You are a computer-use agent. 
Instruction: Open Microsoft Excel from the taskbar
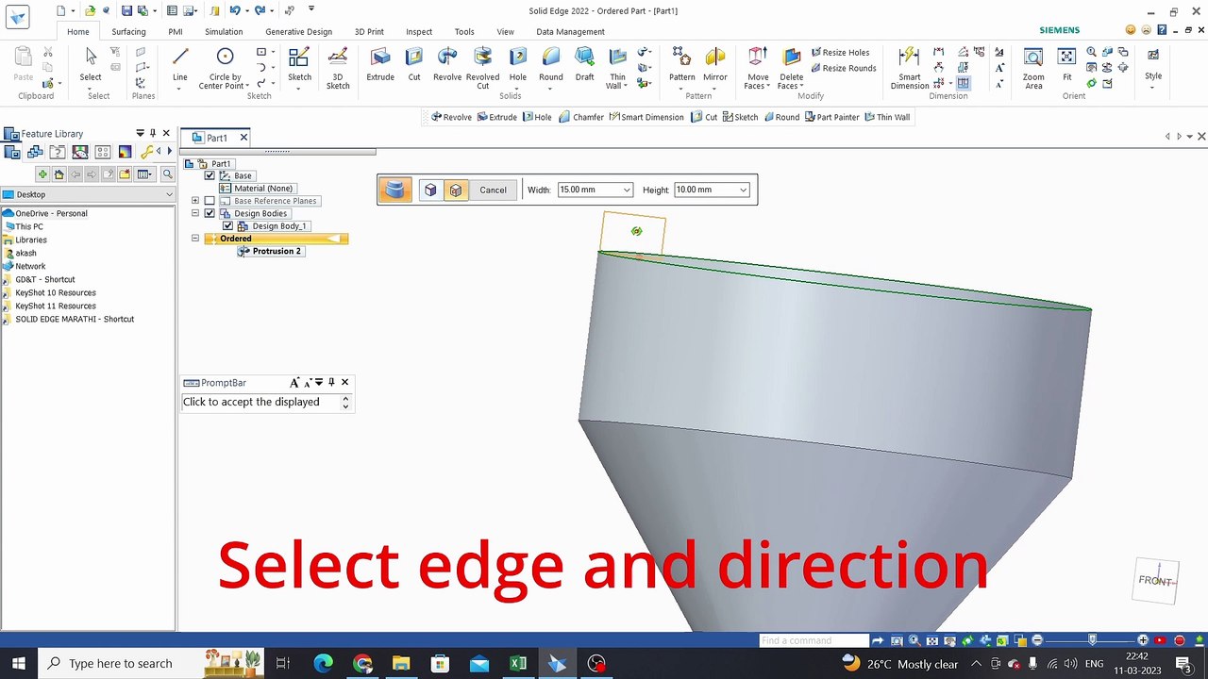tap(518, 664)
